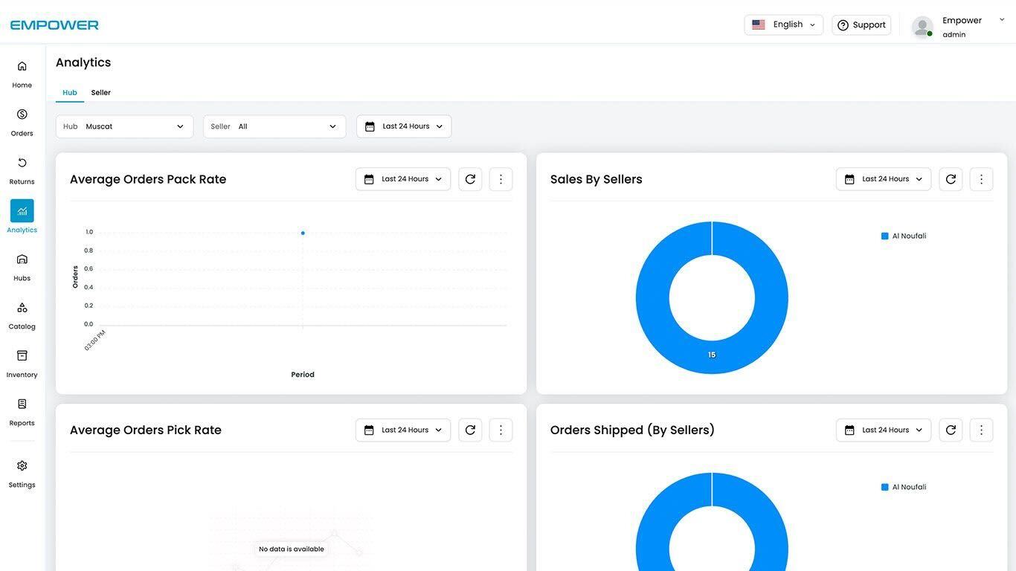1016x571 pixels.
Task: Toggle Al Noufali legend in Orders Shipped chart
Action: 904,487
